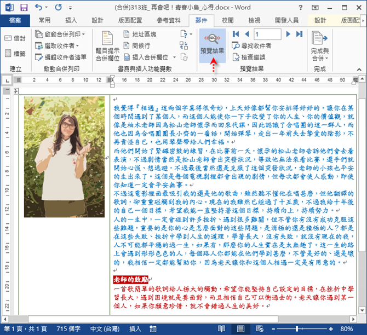
Task: Click the 信封 envelope button
Action: pyautogui.click(x=15, y=38)
